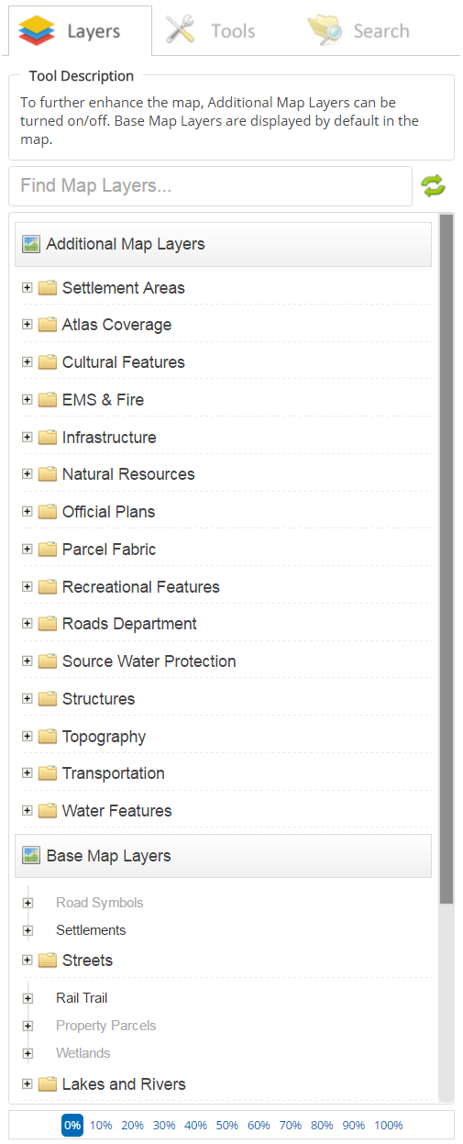Expand the Water Features plus box

coord(28,810)
